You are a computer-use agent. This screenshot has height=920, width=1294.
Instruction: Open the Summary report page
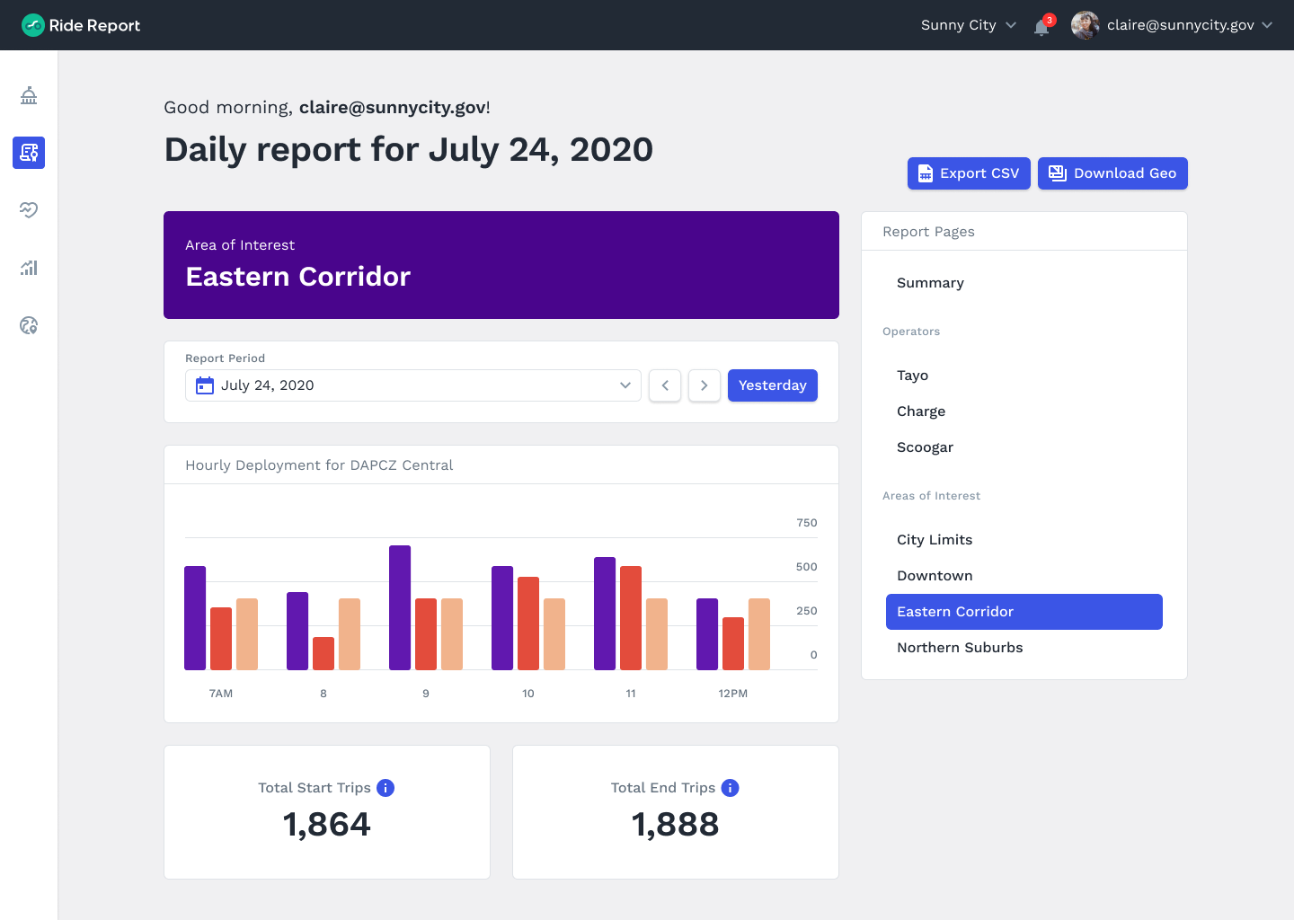930,283
